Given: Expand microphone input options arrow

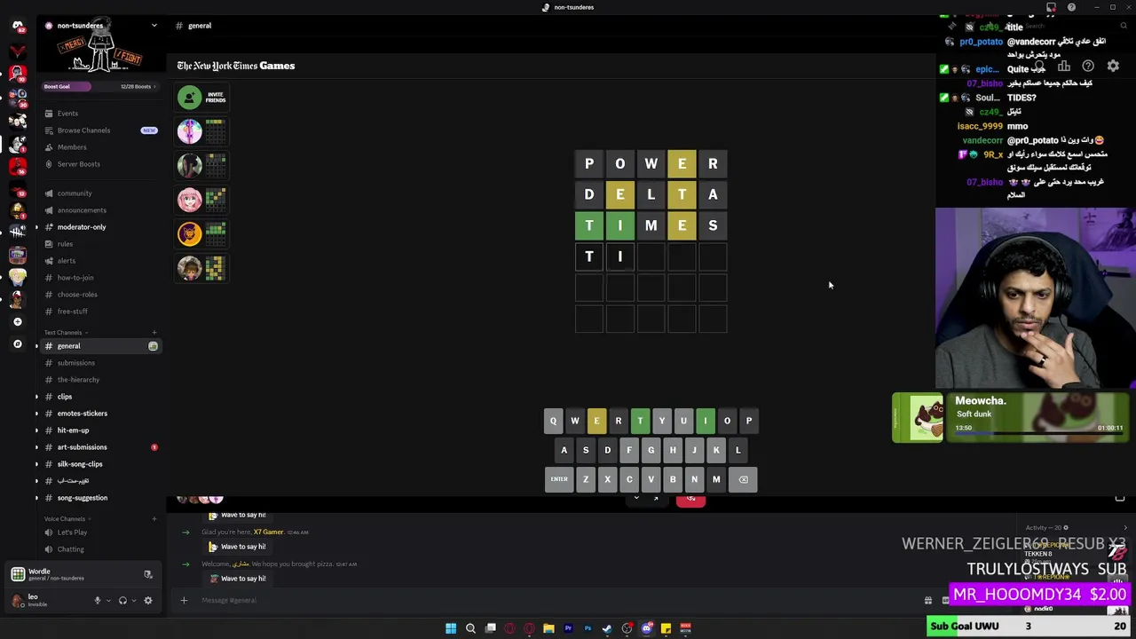Looking at the screenshot, I should 108,600.
